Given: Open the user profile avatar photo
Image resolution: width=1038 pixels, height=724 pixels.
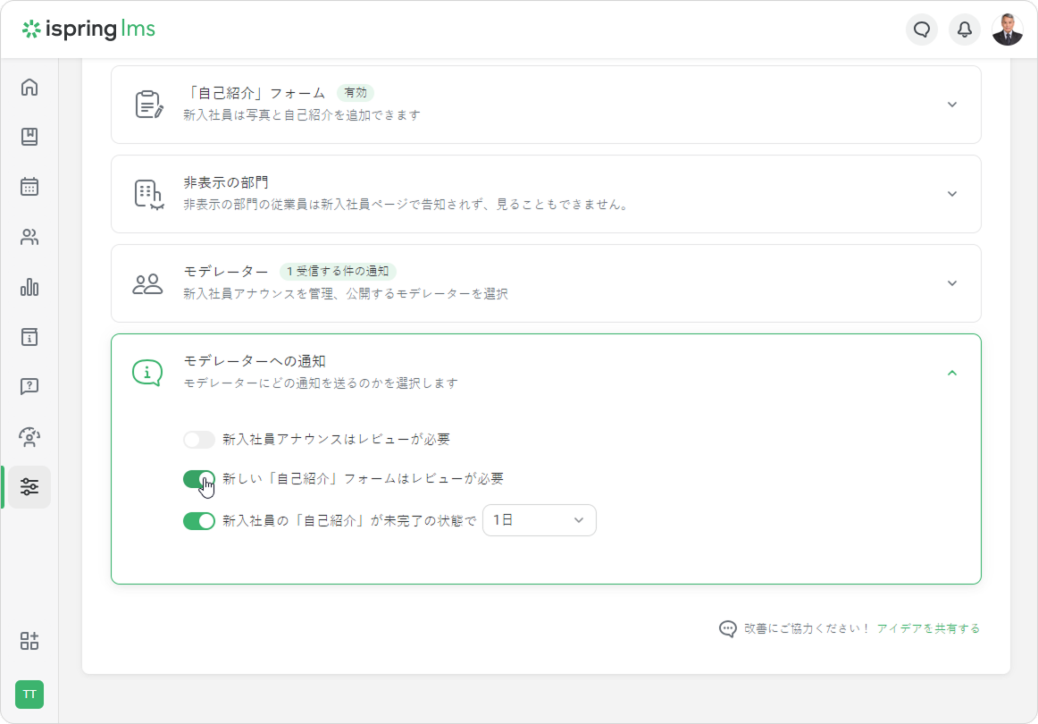Looking at the screenshot, I should 1008,29.
